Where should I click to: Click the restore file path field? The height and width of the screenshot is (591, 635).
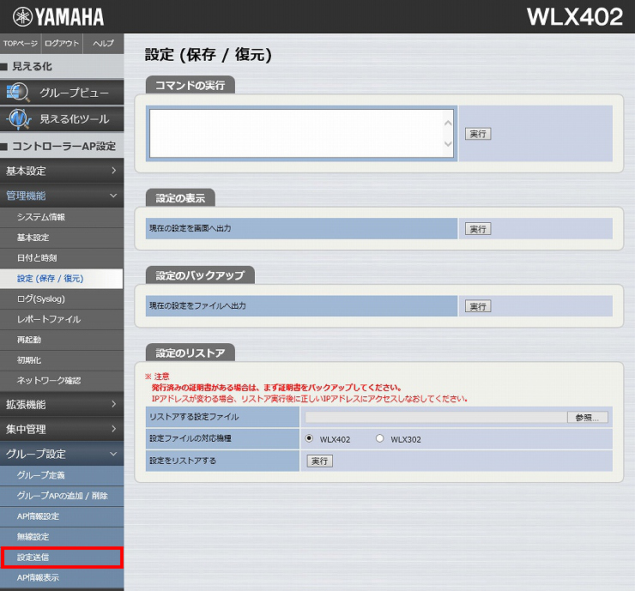[436, 418]
